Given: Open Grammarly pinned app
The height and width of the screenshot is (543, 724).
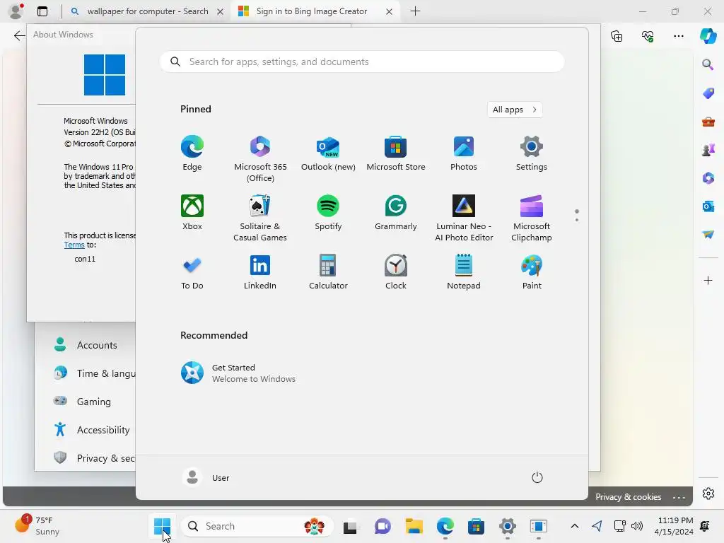Looking at the screenshot, I should click(396, 212).
